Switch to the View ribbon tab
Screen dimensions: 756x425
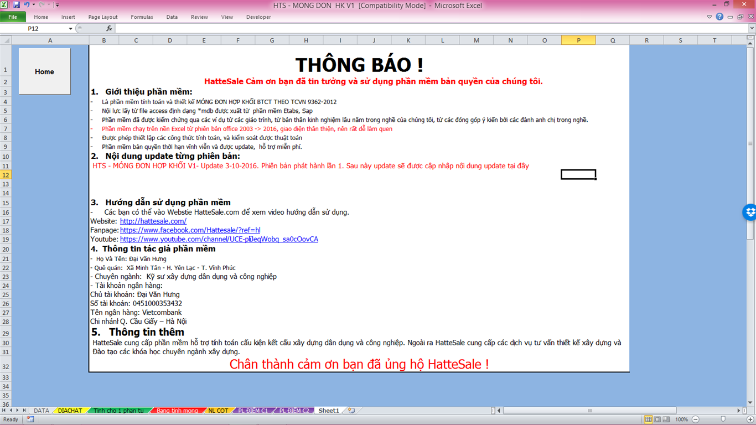tap(227, 17)
